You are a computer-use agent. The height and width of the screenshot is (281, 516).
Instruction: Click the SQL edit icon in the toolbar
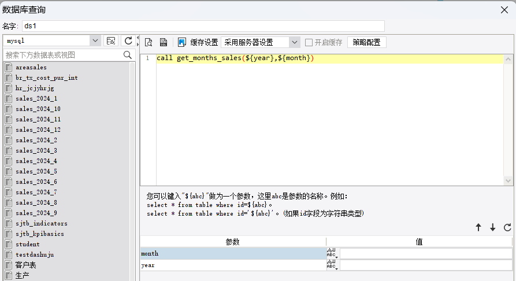[x=164, y=42]
